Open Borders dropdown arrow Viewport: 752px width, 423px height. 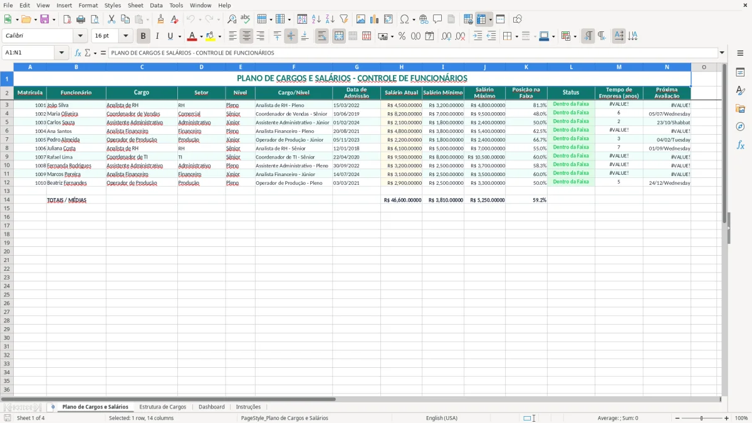(518, 36)
